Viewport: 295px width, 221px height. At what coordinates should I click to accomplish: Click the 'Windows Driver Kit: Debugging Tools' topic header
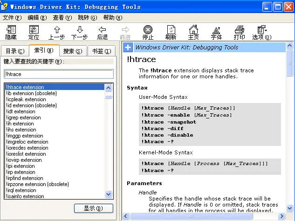186,47
